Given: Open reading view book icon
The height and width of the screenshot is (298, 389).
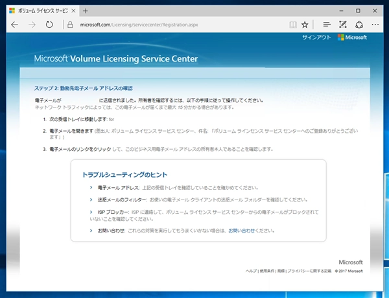Looking at the screenshot, I should click(x=293, y=25).
